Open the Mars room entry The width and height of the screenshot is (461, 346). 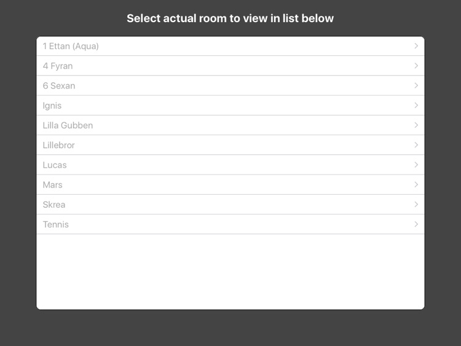pyautogui.click(x=53, y=184)
